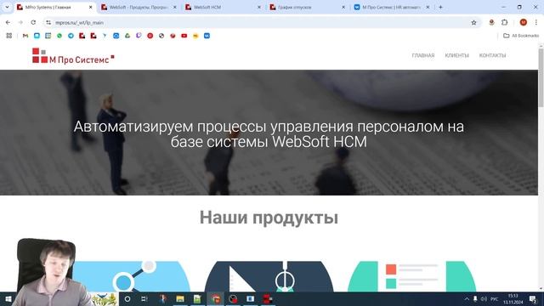Open the purple Twitch-like bookmark

click(139, 36)
